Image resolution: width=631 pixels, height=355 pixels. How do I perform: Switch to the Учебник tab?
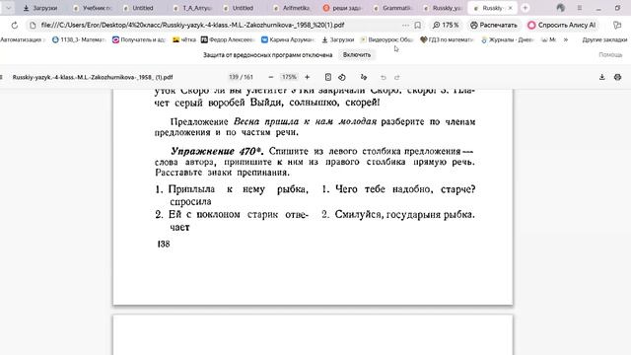coord(94,8)
